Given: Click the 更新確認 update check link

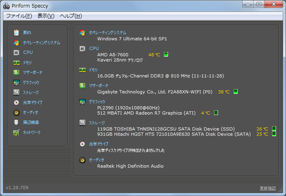Looking at the screenshot, I should [268, 188].
